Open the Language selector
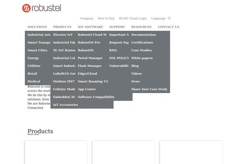 (158, 18)
